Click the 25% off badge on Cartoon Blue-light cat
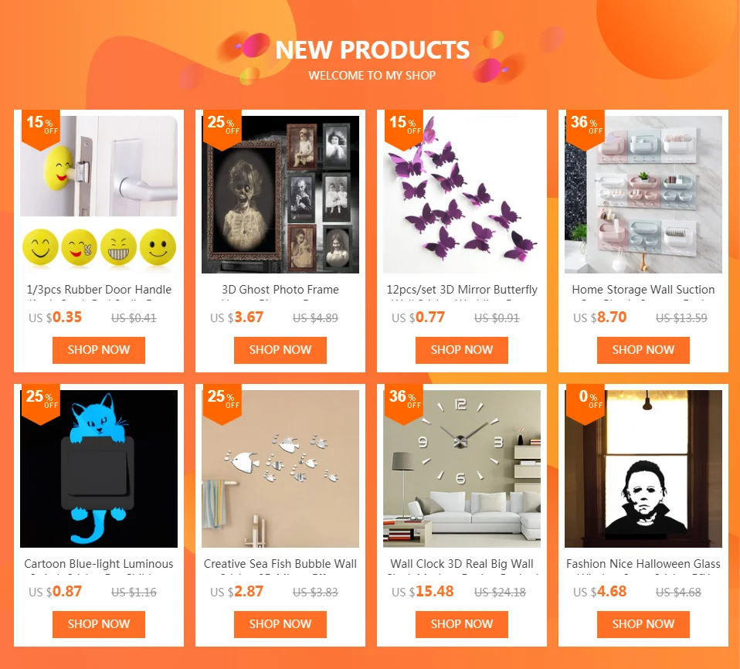 [41, 403]
